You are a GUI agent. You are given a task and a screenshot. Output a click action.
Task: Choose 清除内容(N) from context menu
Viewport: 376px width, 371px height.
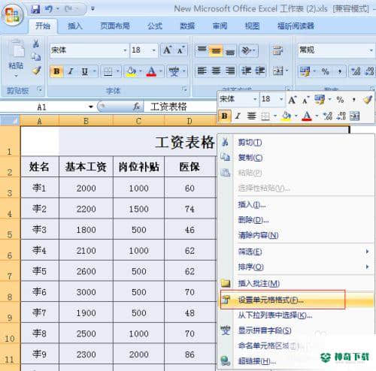click(296, 235)
